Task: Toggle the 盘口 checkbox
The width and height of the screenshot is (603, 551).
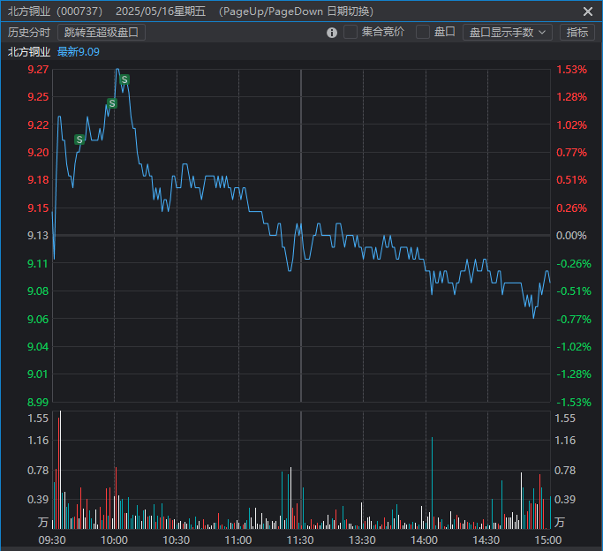Action: coord(423,33)
